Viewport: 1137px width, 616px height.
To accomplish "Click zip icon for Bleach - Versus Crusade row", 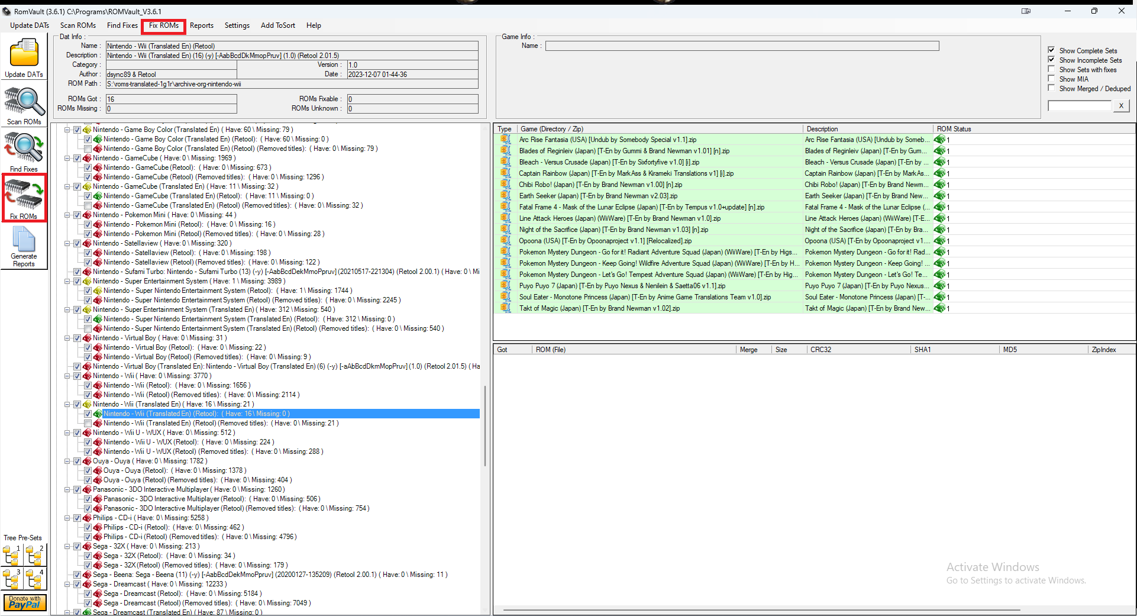I will [505, 162].
